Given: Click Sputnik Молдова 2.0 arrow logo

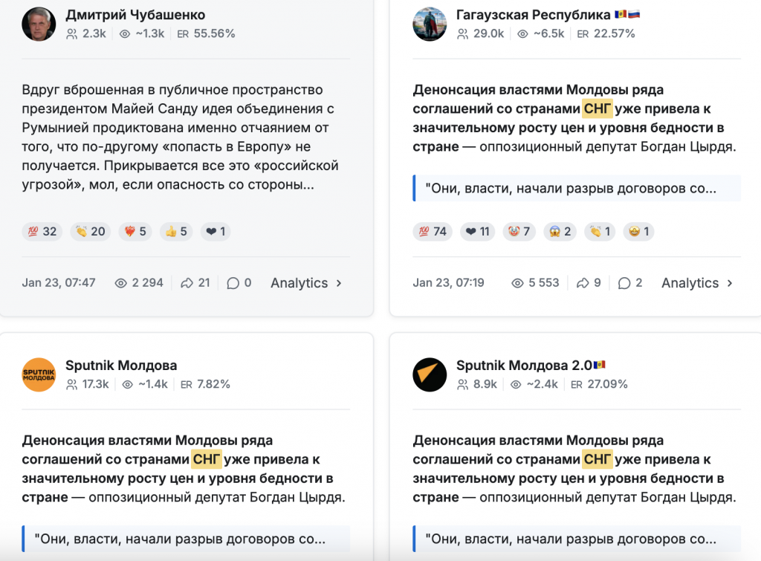Looking at the screenshot, I should click(430, 374).
